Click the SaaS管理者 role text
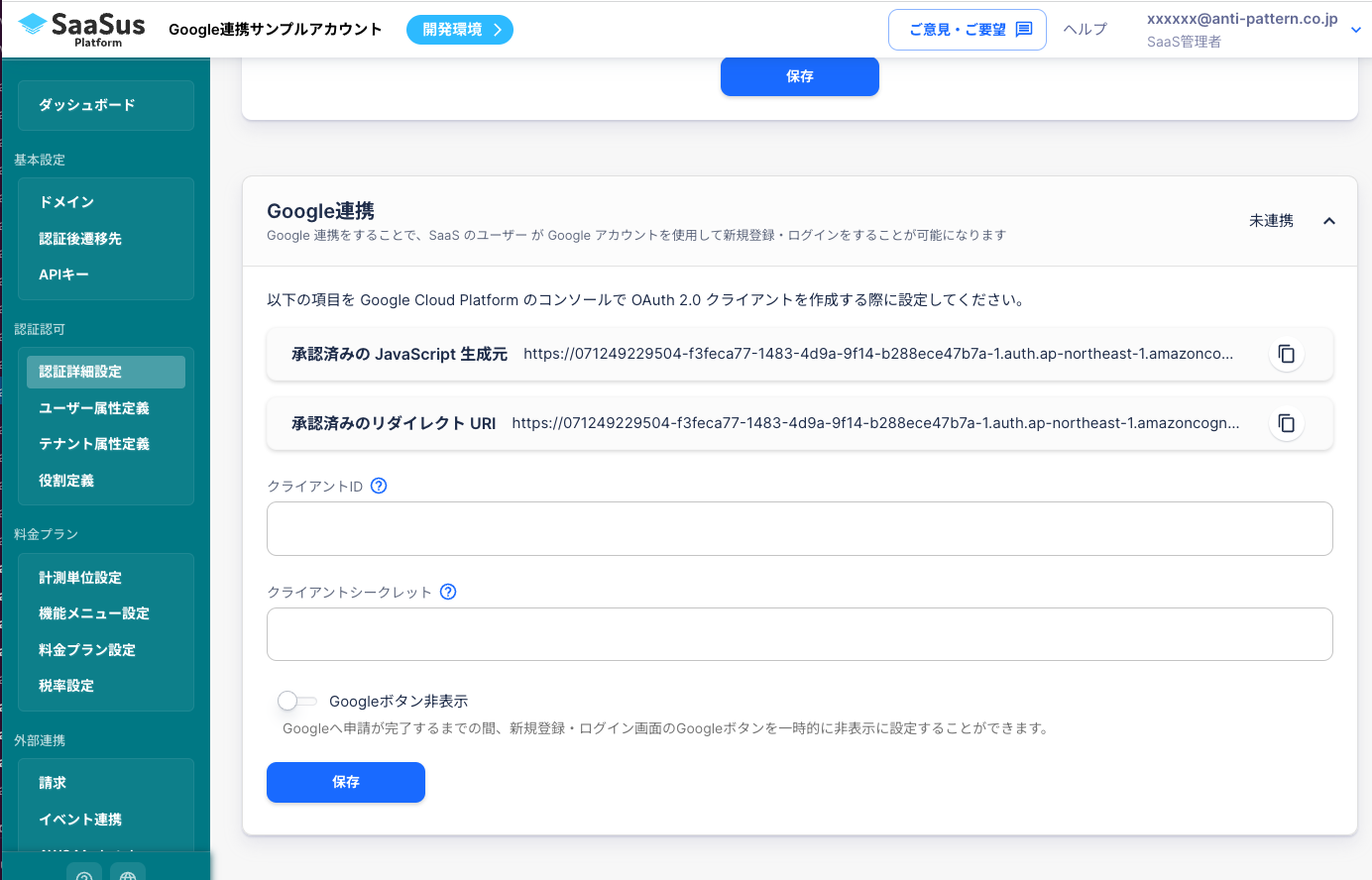 tap(1184, 42)
